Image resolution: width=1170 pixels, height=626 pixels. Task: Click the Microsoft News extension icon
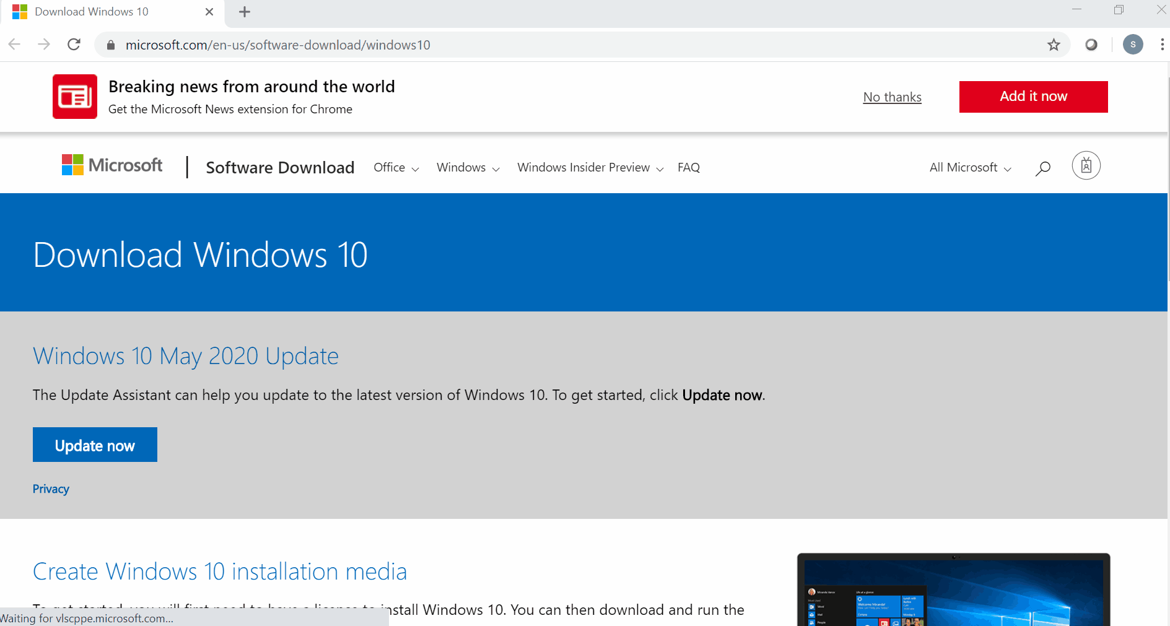click(x=75, y=97)
